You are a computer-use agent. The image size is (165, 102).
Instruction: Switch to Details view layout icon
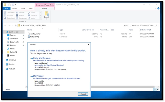click(155, 89)
